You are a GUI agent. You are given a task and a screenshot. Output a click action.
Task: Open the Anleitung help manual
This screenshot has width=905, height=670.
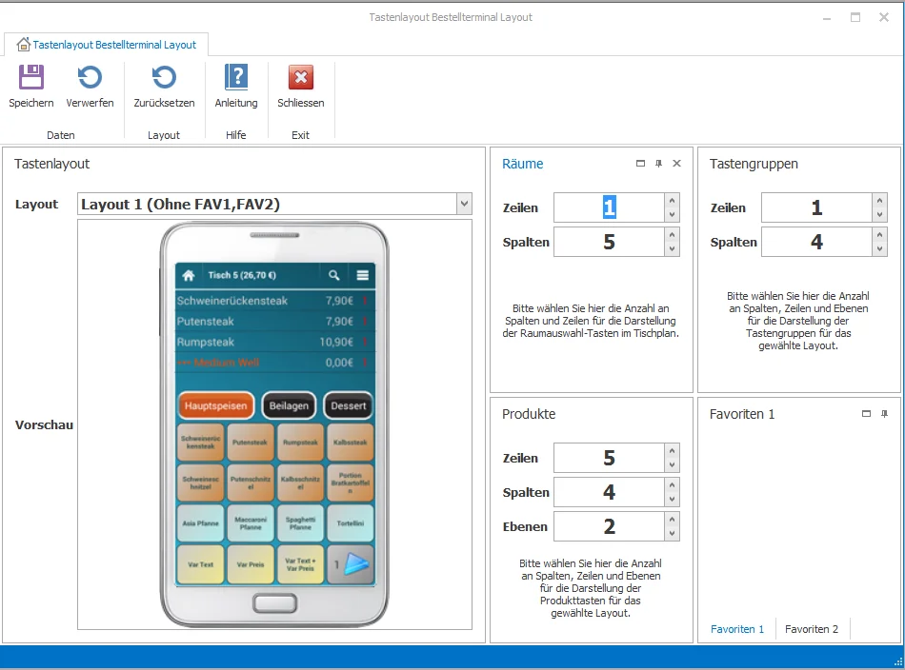coord(235,78)
